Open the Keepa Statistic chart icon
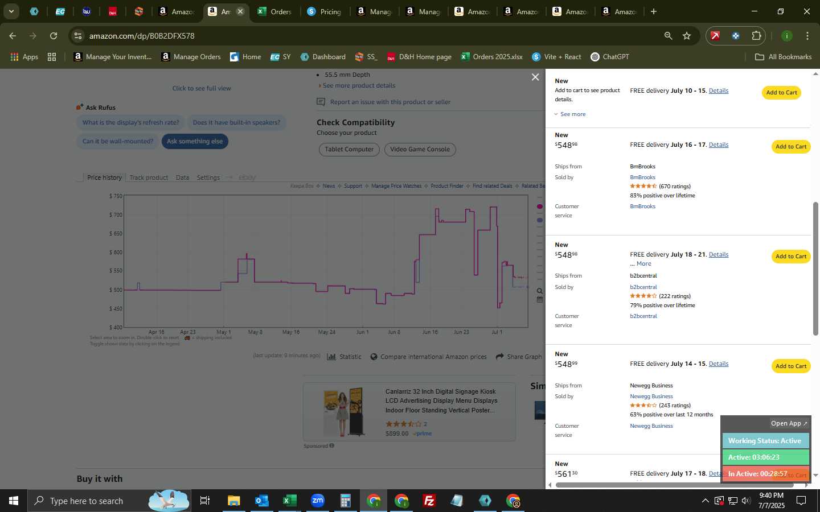 [331, 357]
